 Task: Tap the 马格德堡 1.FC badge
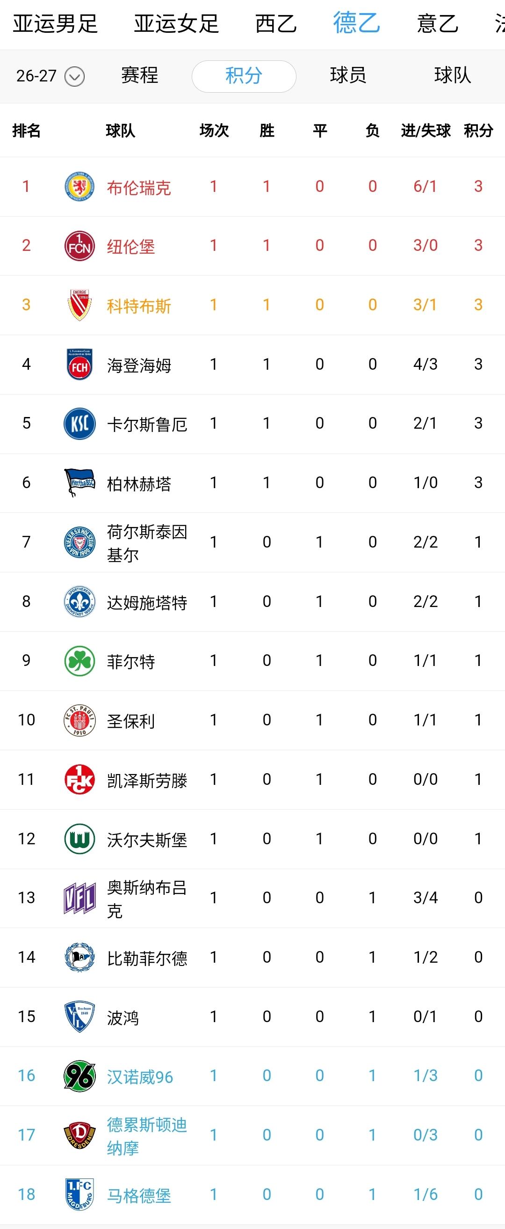point(79,1194)
